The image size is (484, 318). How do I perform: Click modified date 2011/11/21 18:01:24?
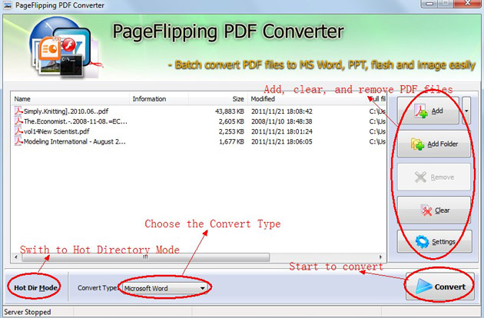(281, 131)
